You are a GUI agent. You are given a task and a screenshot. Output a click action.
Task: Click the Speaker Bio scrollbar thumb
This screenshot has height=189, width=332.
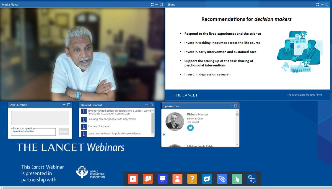(x=237, y=114)
